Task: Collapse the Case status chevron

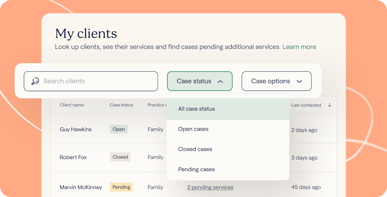Action: tap(220, 81)
